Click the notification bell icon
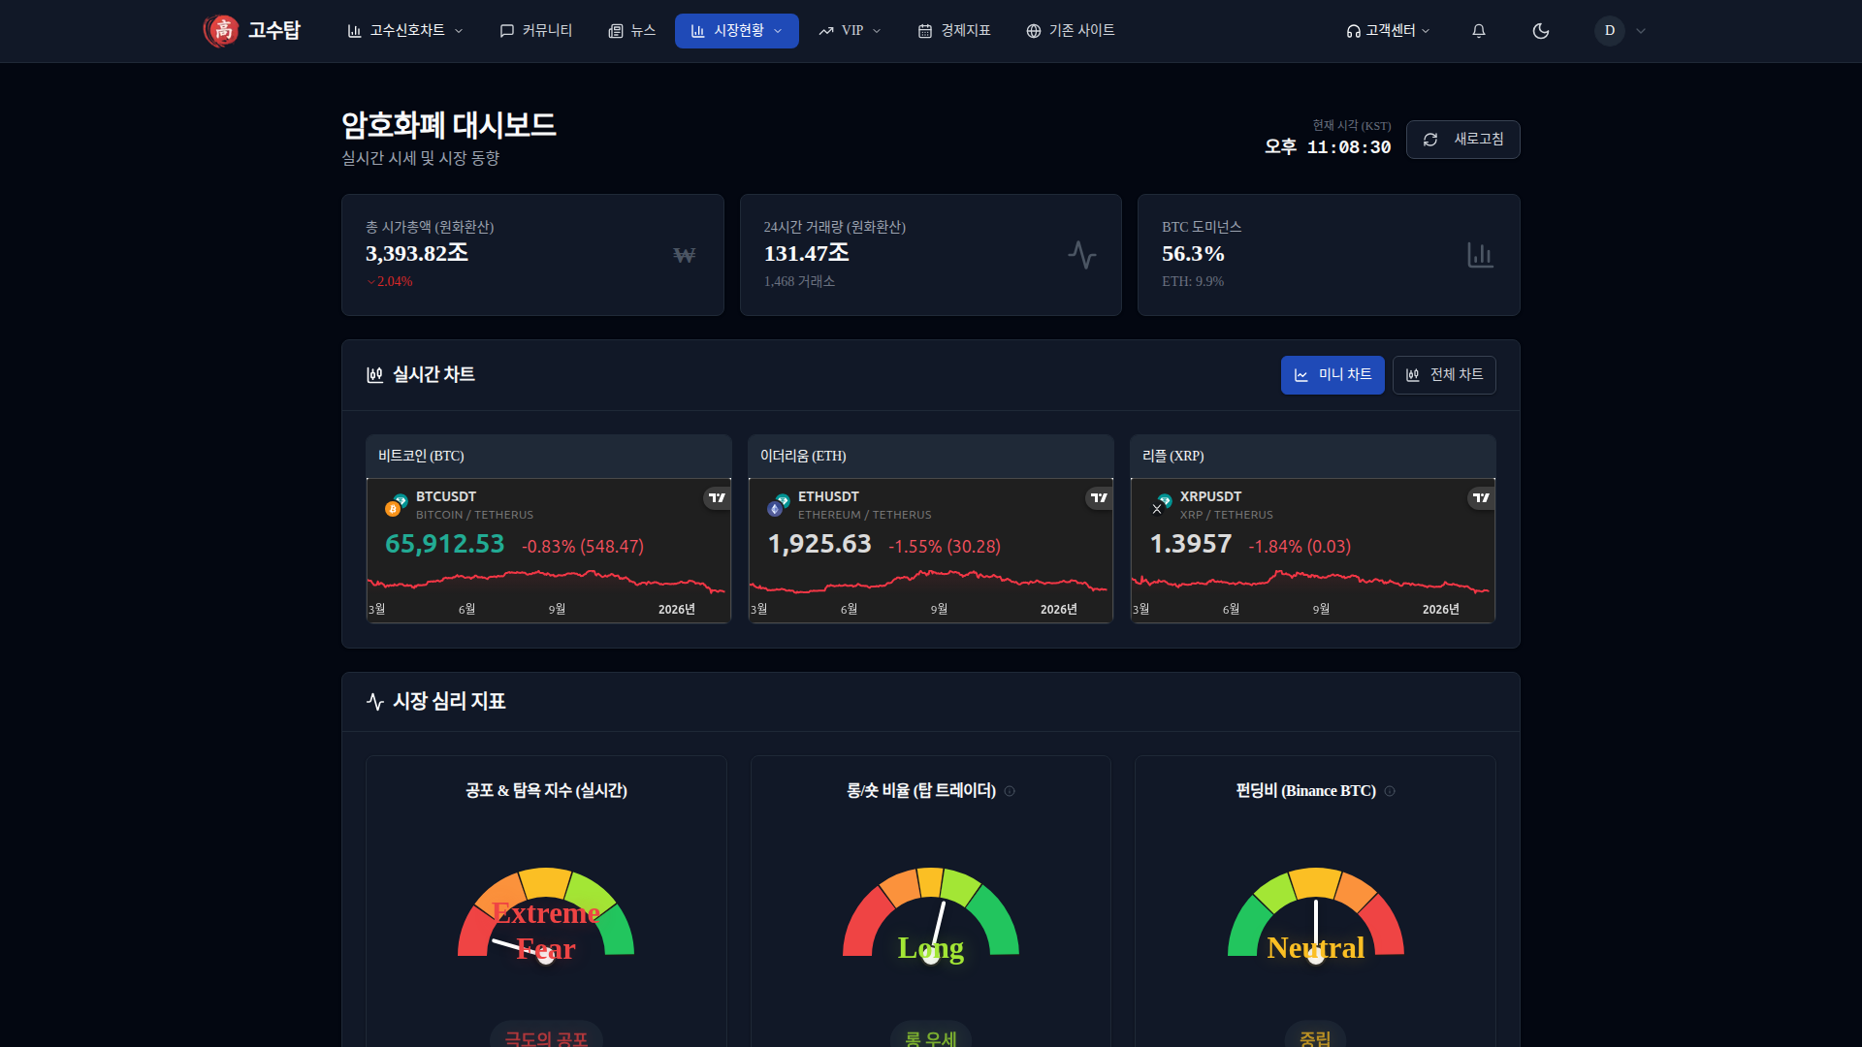 click(x=1478, y=31)
